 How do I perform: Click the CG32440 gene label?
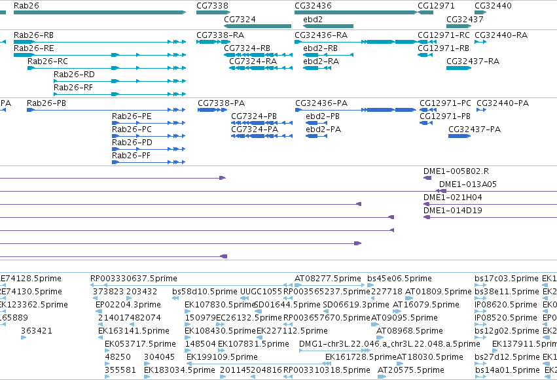click(493, 6)
